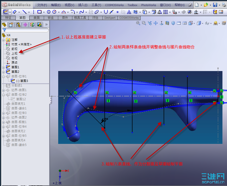Select the sketch Point tool

tap(117, 12)
